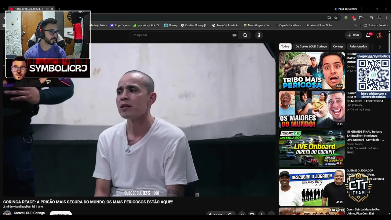Open the OS MAIORES DO MUNDO video thumbnail
Viewport: 391px width, 220px height.
pos(312,109)
